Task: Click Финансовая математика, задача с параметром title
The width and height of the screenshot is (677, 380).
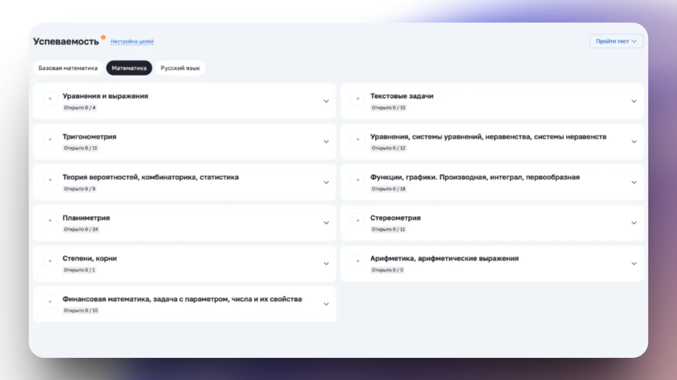Action: (182, 299)
